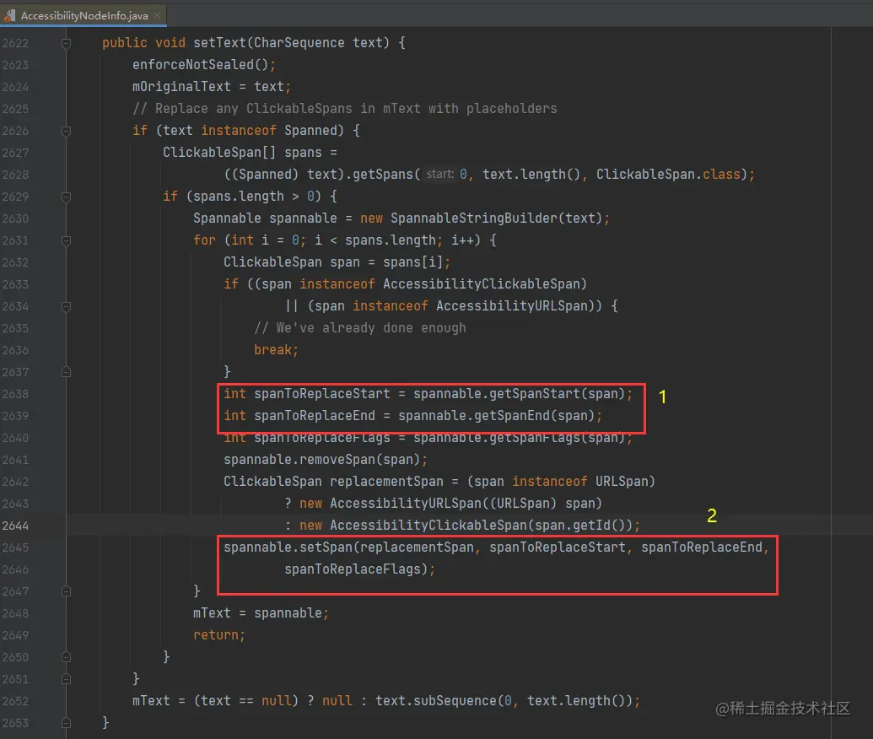Click 'ClickableSpan[] spans =' declaration
The height and width of the screenshot is (739, 873).
tap(250, 153)
